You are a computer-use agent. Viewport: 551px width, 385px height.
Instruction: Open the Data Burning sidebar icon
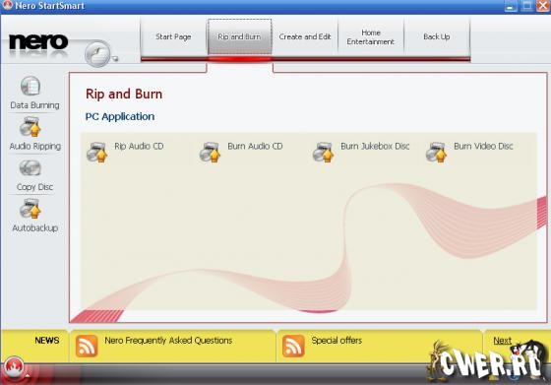(31, 86)
